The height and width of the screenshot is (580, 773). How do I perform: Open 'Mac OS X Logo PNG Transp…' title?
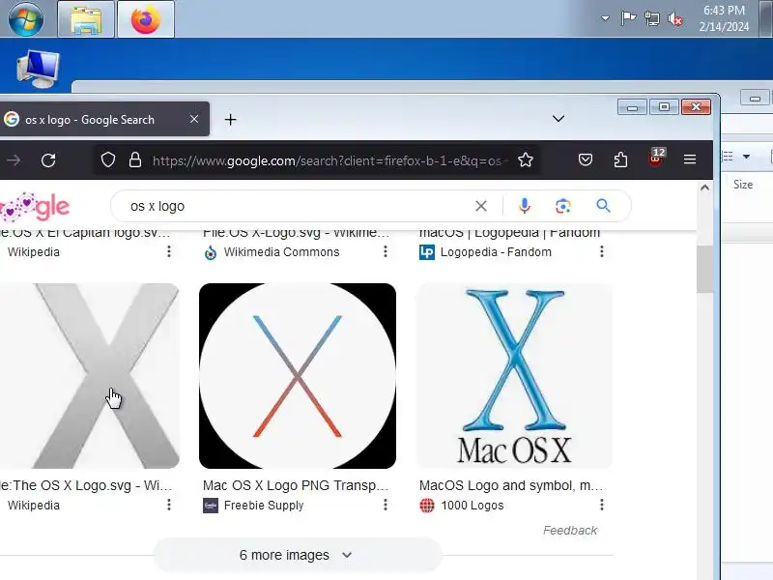(x=296, y=485)
